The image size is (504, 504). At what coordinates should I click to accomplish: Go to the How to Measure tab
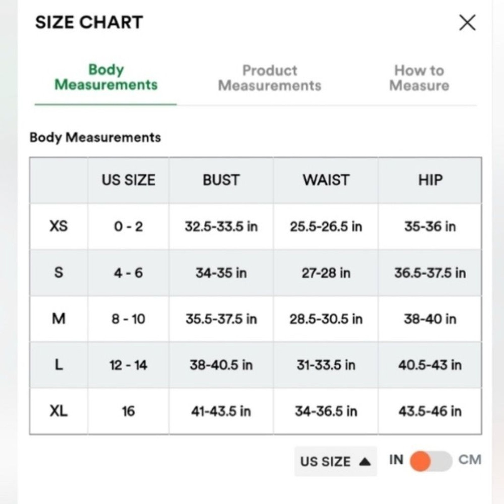pos(419,78)
